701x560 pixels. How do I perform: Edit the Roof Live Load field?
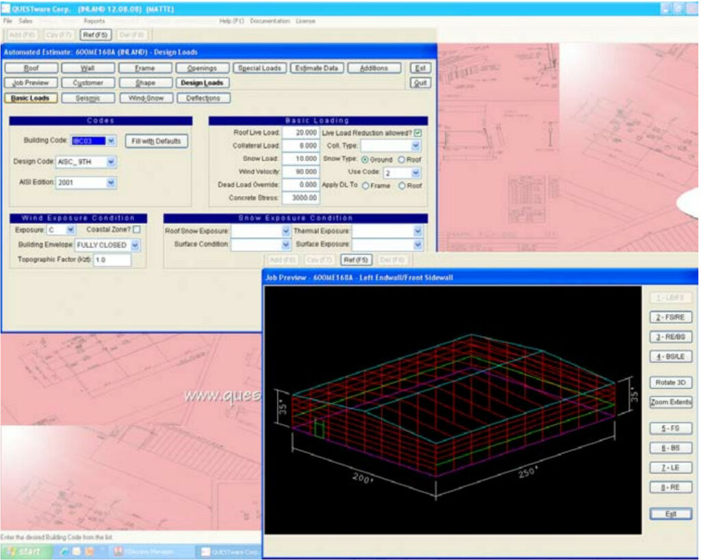click(x=301, y=133)
